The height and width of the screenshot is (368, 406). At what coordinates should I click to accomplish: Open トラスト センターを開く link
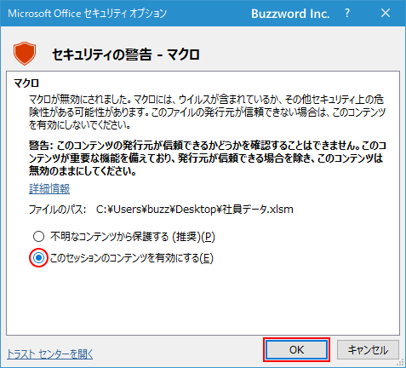pos(49,354)
